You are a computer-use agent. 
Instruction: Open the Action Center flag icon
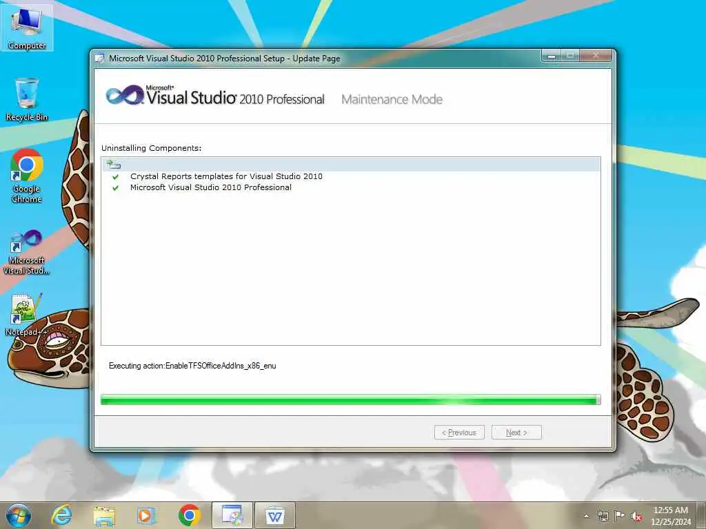click(x=620, y=516)
